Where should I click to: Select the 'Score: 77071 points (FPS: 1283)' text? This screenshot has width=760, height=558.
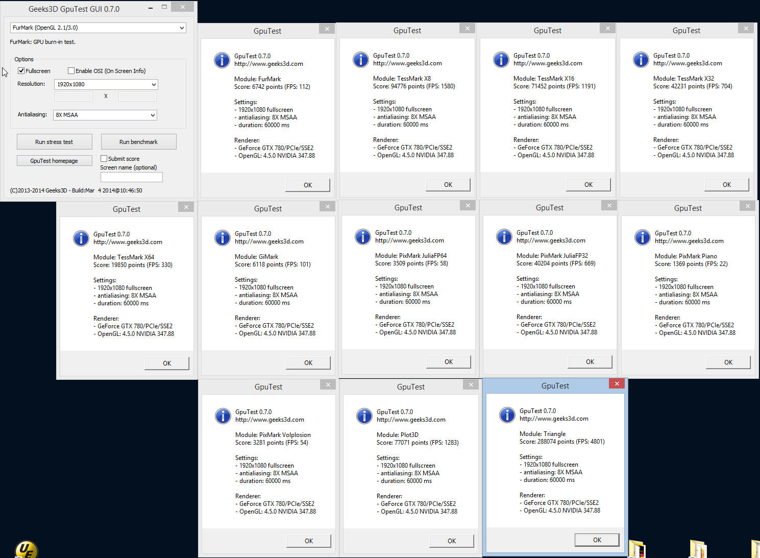pos(418,443)
